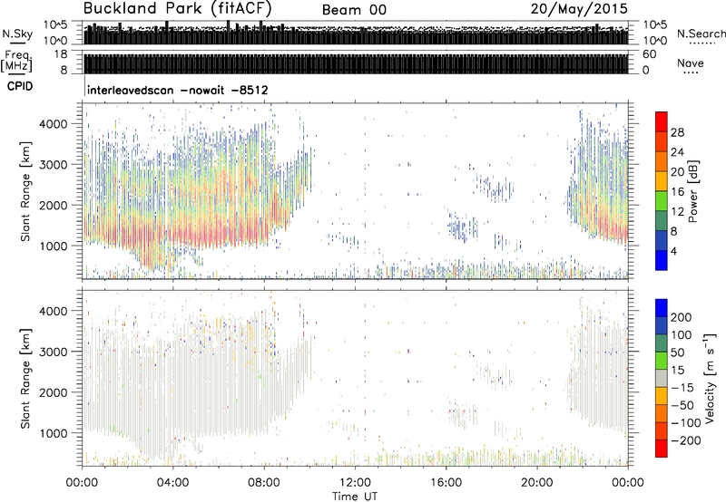
Task: Click the '-200' Velocity scale value
Action: [686, 440]
